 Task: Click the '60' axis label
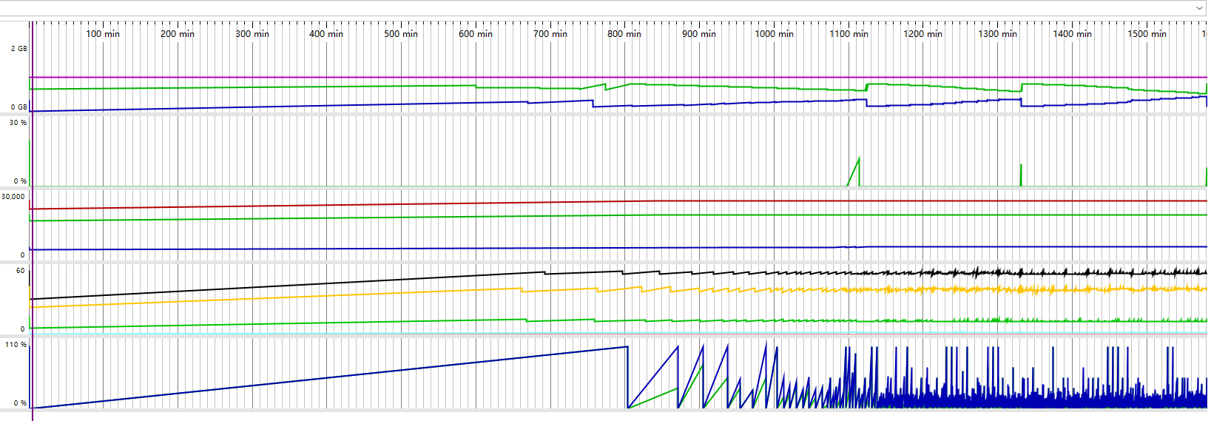[21, 271]
